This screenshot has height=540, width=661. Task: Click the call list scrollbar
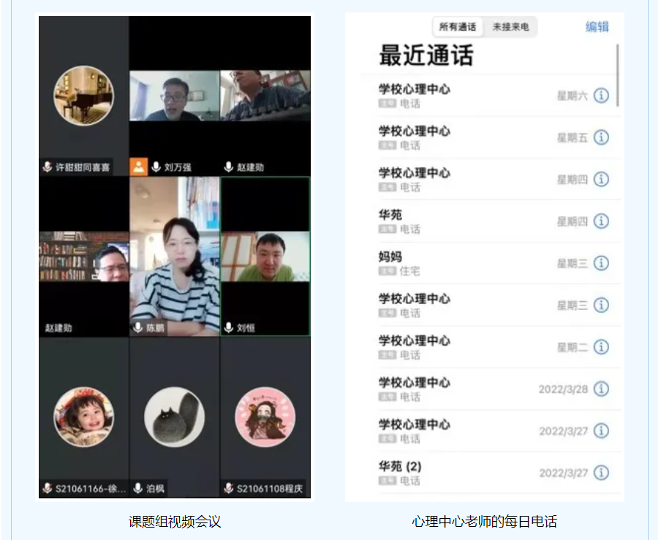tap(618, 75)
